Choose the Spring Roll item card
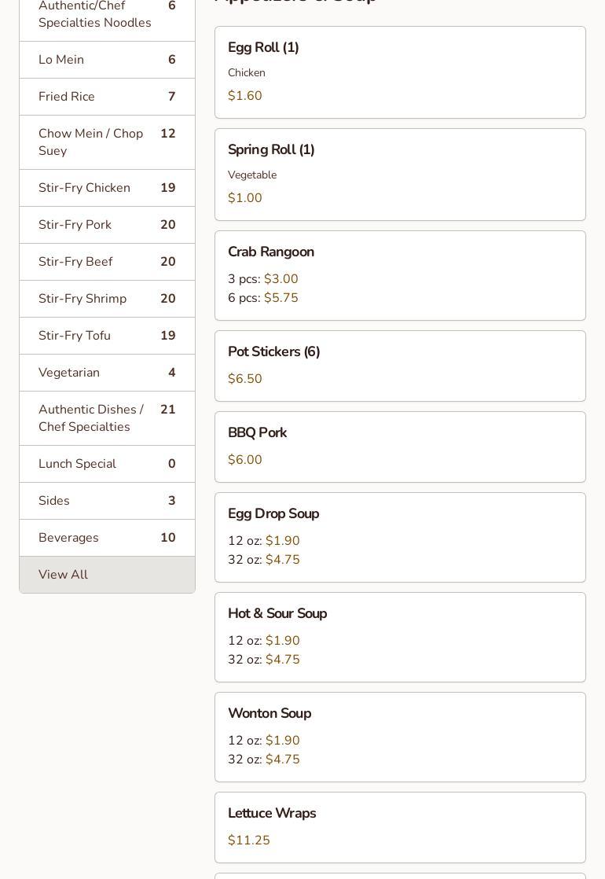The image size is (605, 879). pos(400,175)
